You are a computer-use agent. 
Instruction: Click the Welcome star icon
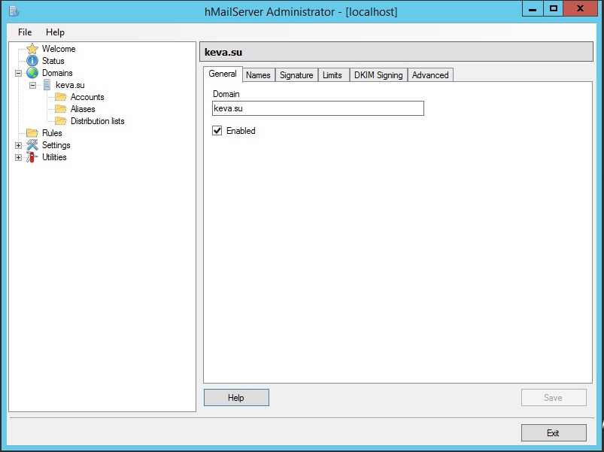click(32, 49)
